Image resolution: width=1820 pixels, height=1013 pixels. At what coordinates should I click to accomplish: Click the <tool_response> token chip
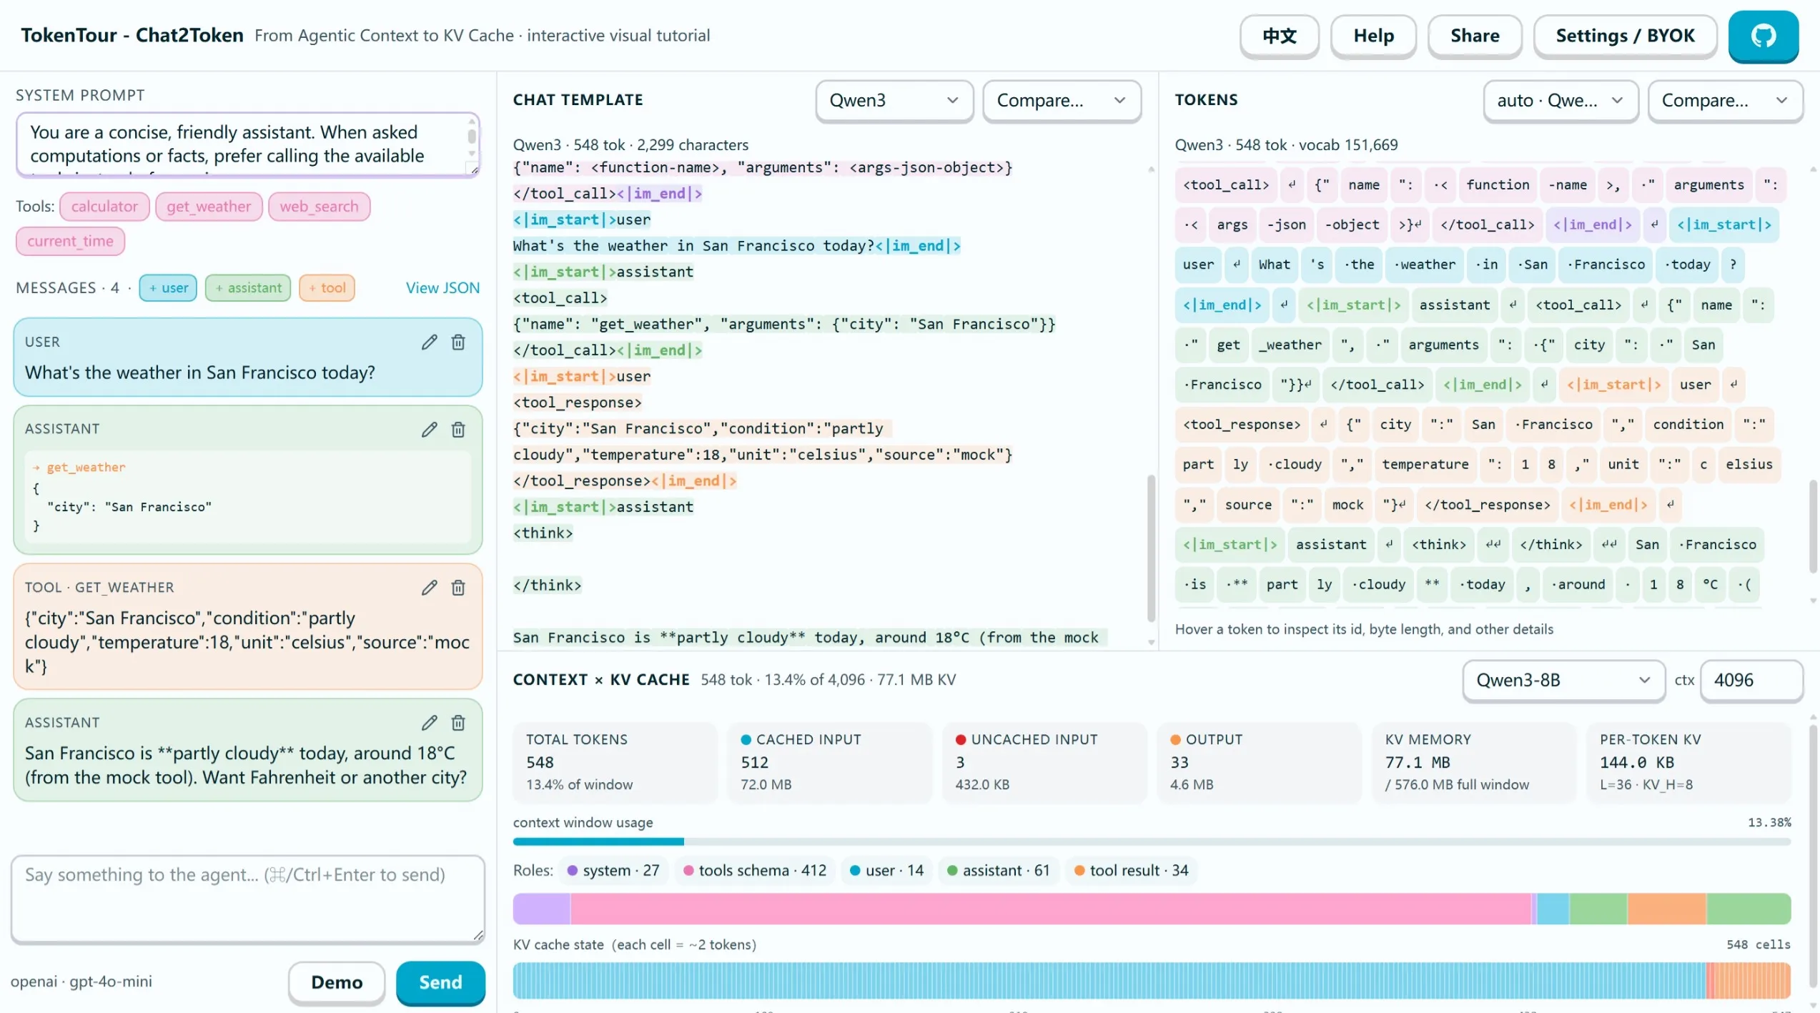[1241, 424]
